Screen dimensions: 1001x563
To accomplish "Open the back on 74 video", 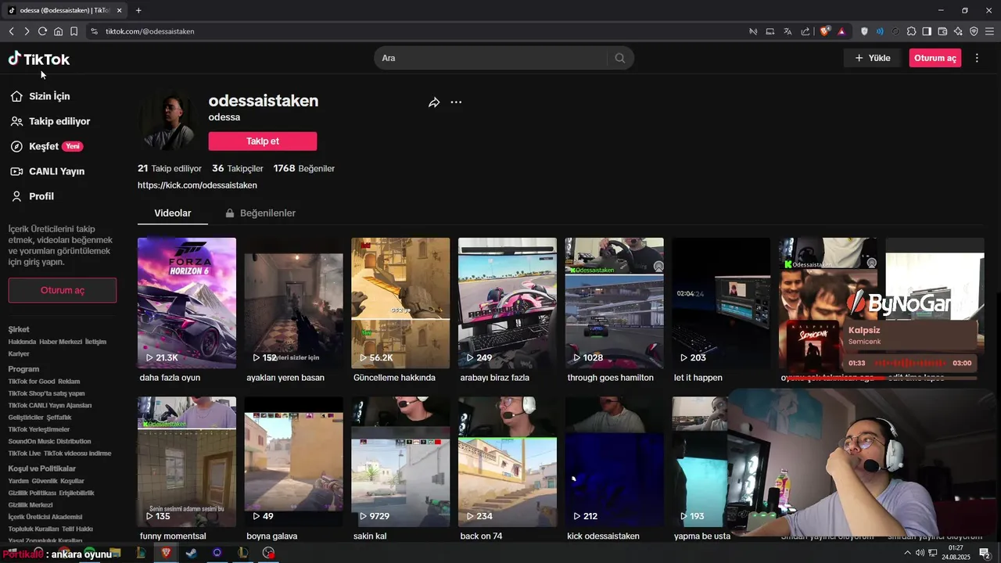I will click(508, 461).
